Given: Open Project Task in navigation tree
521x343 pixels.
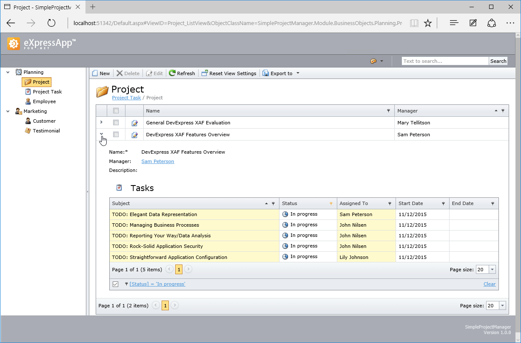Looking at the screenshot, I should coord(47,92).
